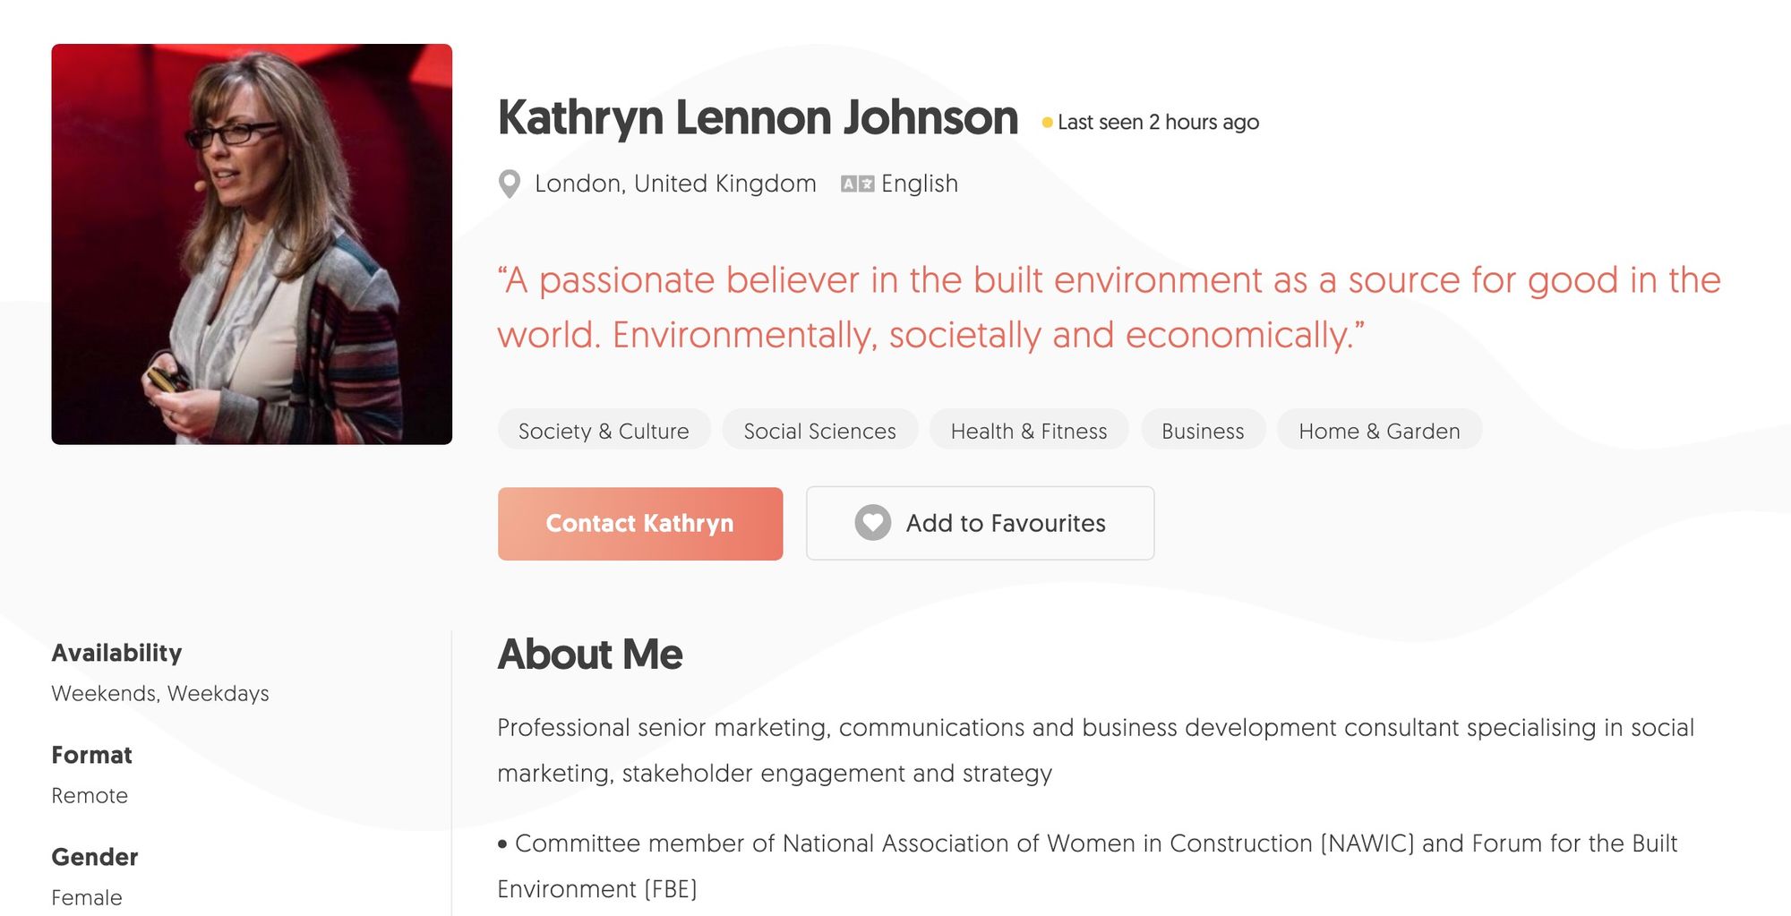Add Kathryn to Favourites
The height and width of the screenshot is (916, 1791).
point(980,523)
